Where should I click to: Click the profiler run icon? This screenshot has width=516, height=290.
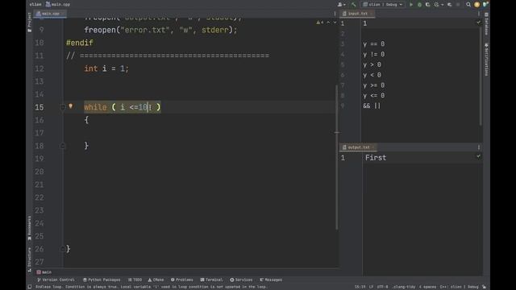point(436,5)
